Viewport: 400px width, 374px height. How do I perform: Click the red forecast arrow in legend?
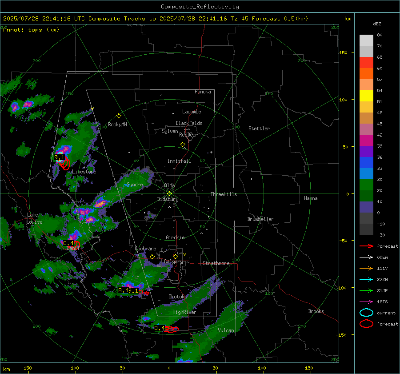(x=366, y=246)
